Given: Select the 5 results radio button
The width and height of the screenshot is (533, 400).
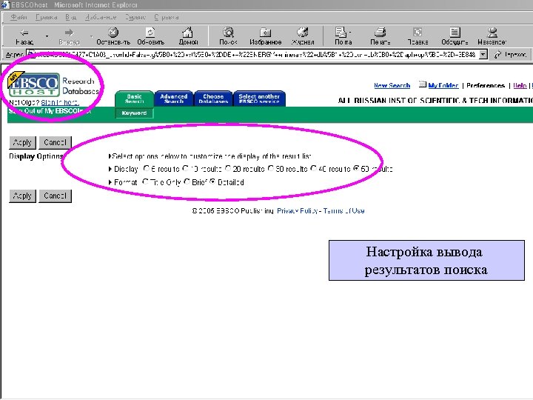Looking at the screenshot, I should pos(146,168).
